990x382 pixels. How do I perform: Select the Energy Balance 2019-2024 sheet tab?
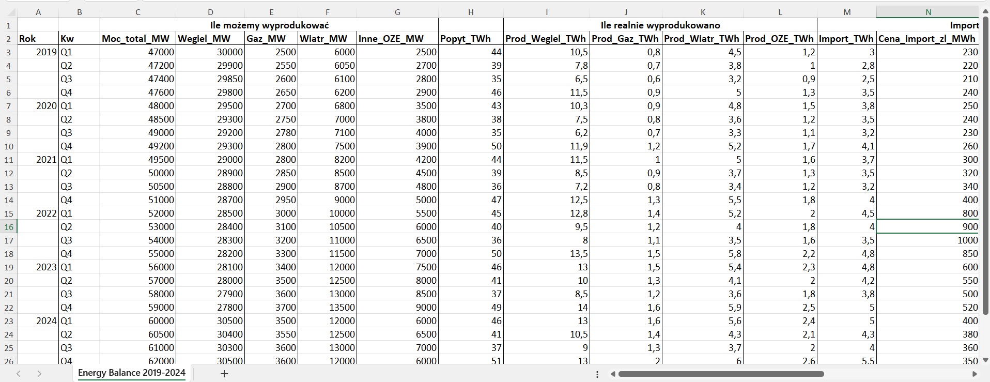(132, 373)
